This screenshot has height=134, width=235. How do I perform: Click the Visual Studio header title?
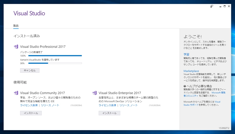click(x=29, y=13)
